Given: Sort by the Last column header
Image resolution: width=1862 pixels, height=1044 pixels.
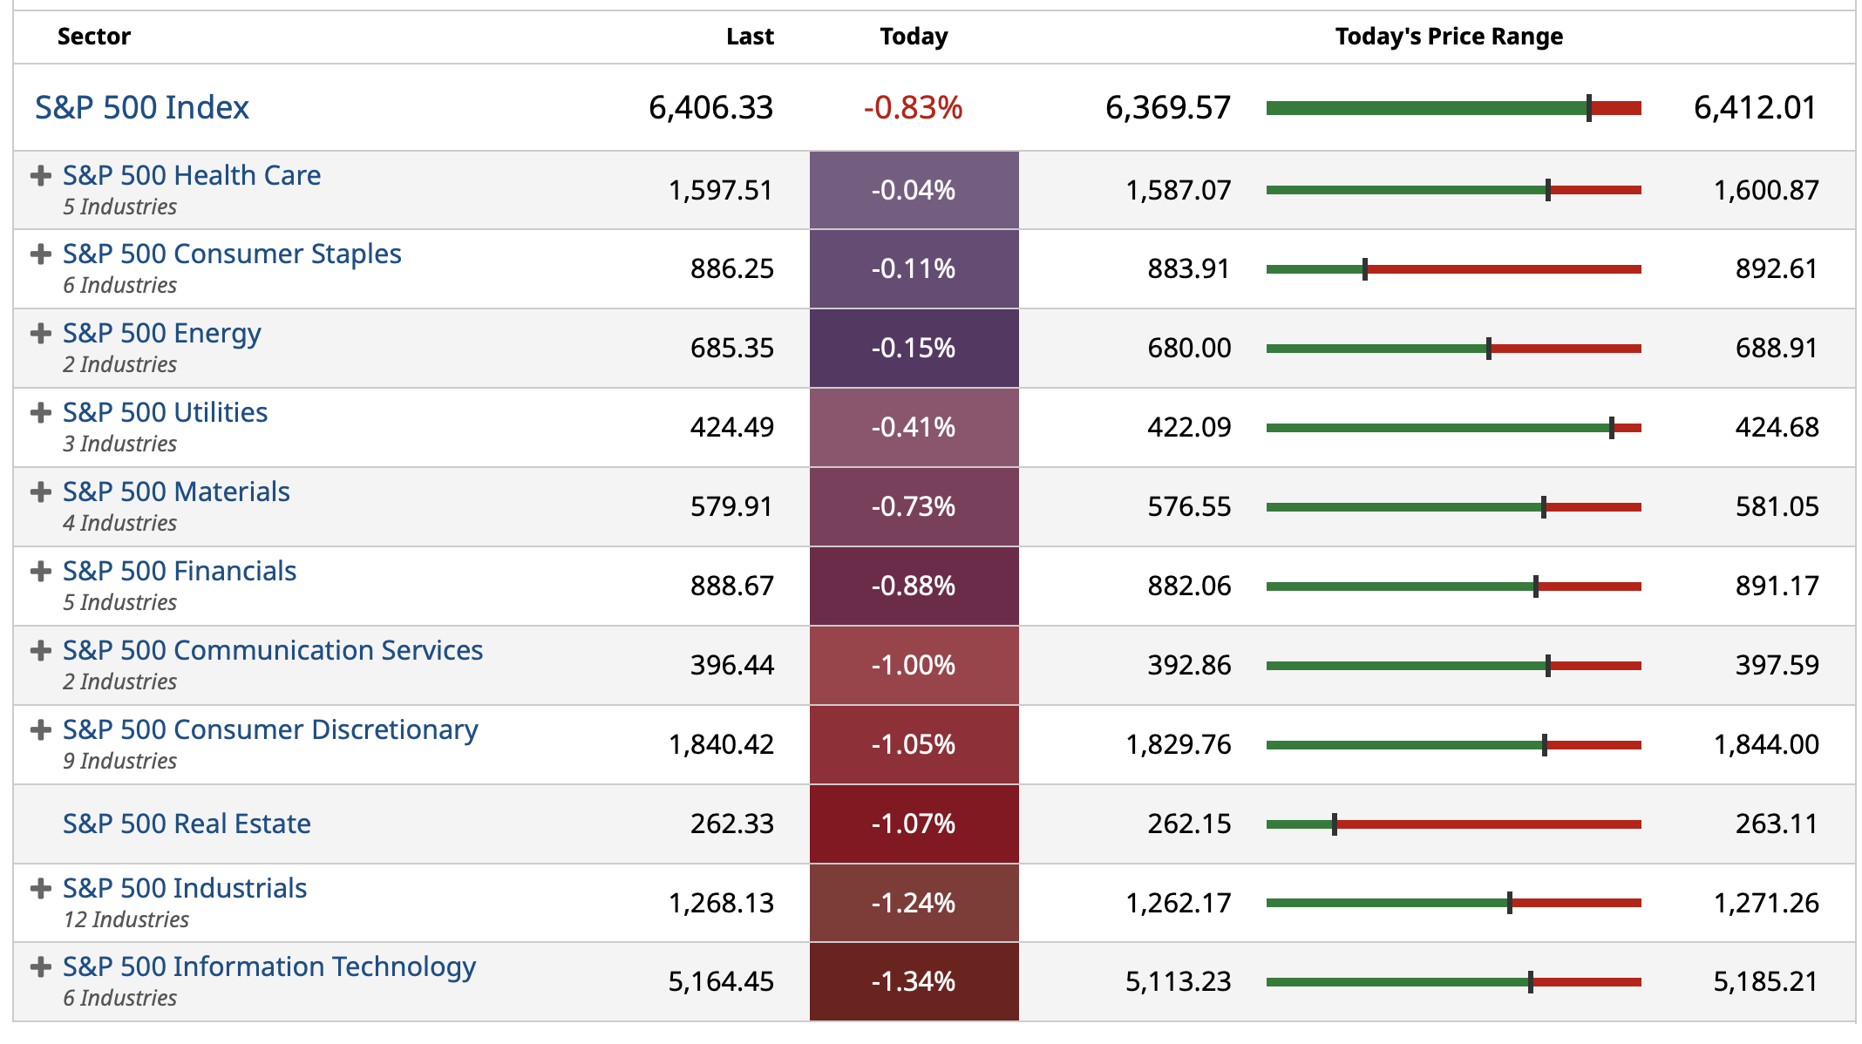Looking at the screenshot, I should [x=750, y=37].
